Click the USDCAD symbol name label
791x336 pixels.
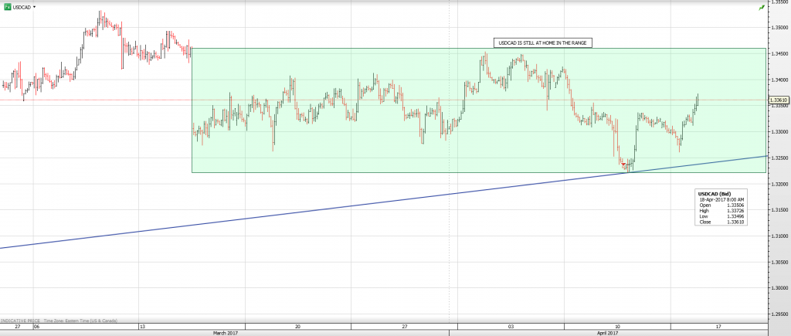(x=23, y=5)
